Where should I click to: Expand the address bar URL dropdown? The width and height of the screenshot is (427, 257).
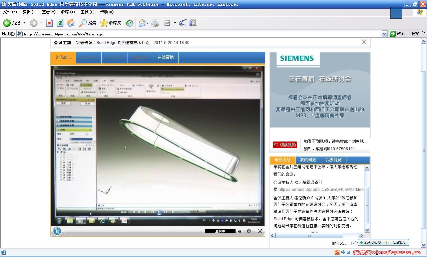click(x=384, y=34)
